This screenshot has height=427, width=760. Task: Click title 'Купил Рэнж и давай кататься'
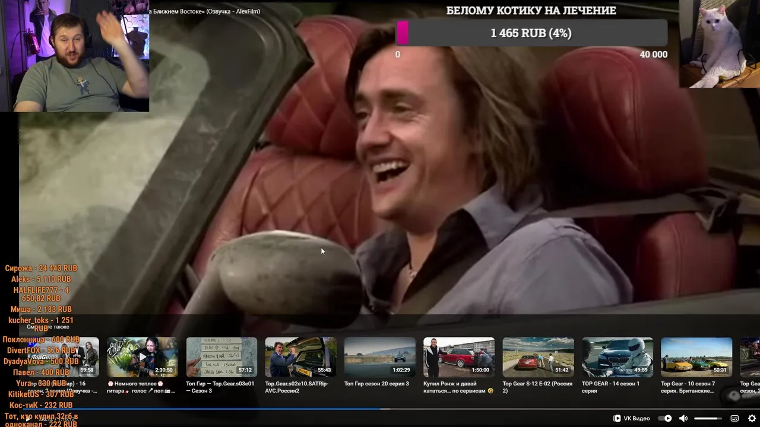(458, 387)
